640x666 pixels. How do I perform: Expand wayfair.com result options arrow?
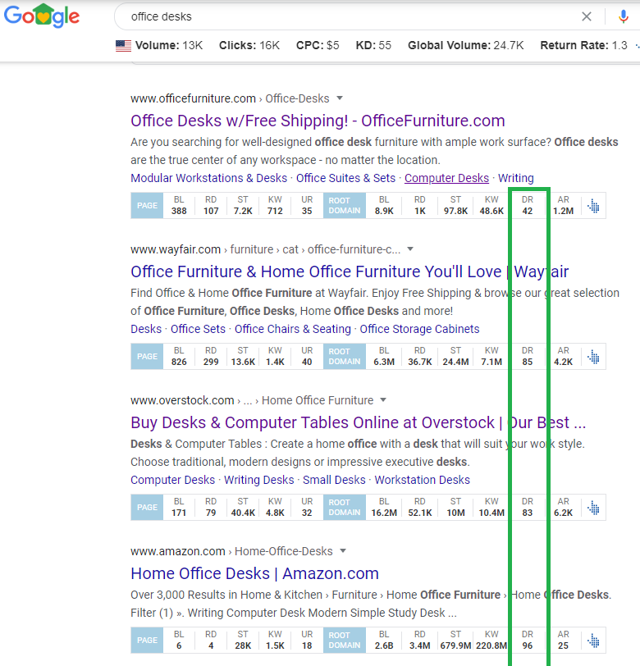click(x=410, y=249)
